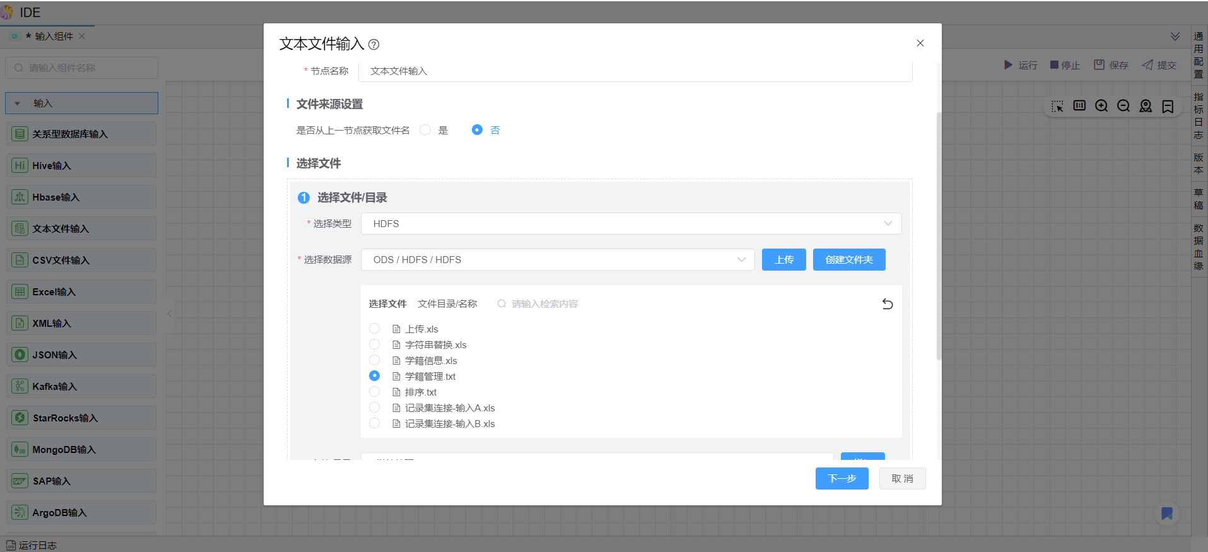This screenshot has height=552, width=1208.
Task: Collapse the 输入 component category
Action: click(x=18, y=103)
